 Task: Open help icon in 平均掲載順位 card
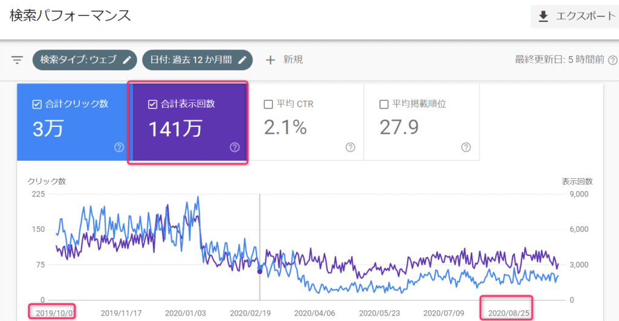tap(466, 148)
